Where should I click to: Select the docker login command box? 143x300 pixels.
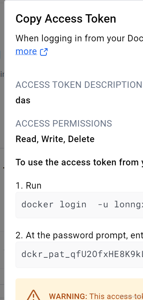[79, 205]
